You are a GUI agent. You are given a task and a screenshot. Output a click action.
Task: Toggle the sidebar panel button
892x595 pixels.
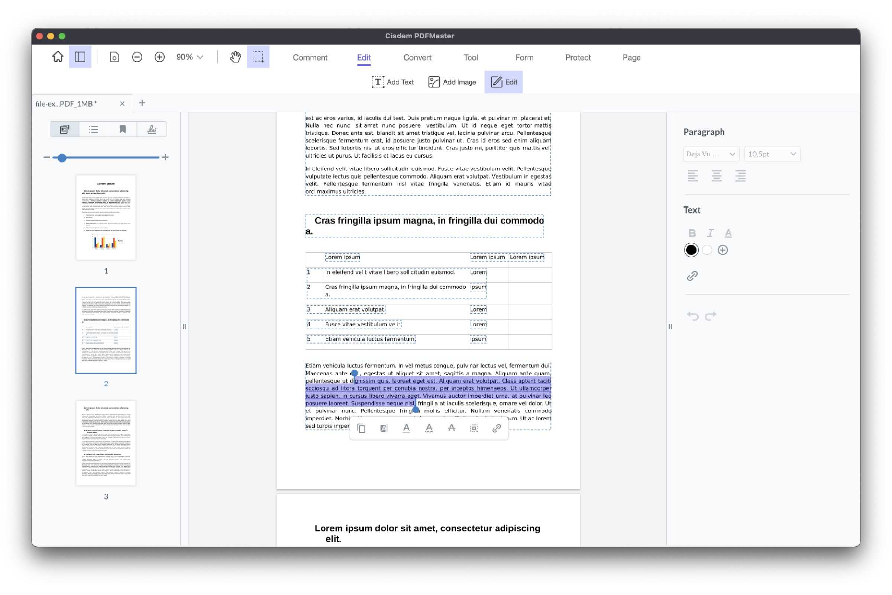coord(80,57)
